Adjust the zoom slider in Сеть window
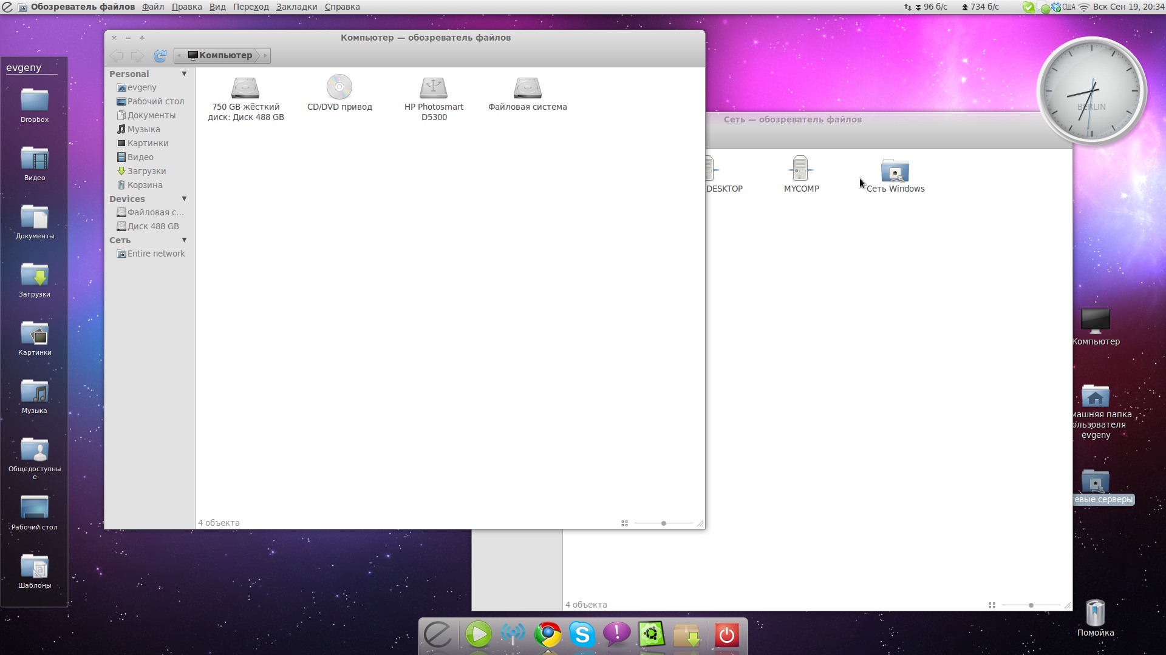1166x655 pixels. [x=1031, y=605]
